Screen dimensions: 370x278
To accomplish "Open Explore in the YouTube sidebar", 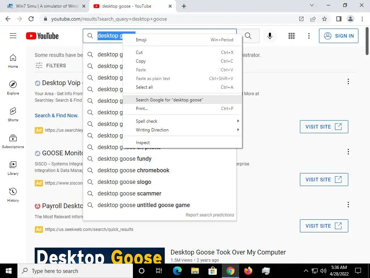I will pyautogui.click(x=13, y=88).
